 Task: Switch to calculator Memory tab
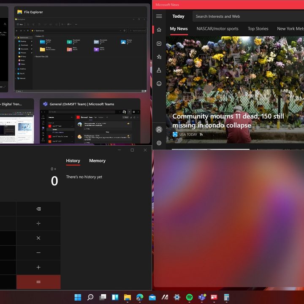click(98, 161)
